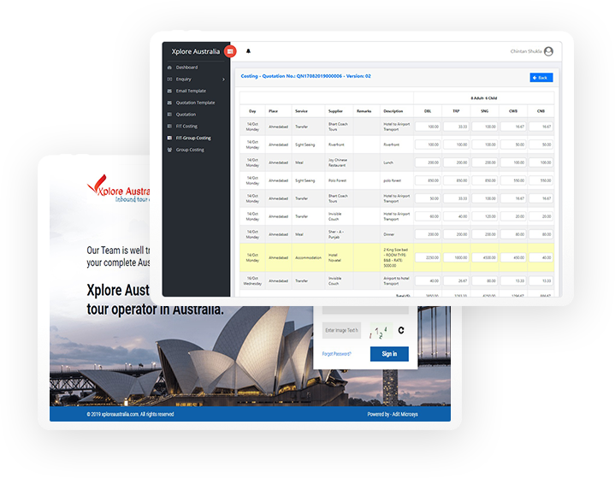Screen dimensions: 615x478
Task: Click the blue Back button
Action: tap(541, 78)
